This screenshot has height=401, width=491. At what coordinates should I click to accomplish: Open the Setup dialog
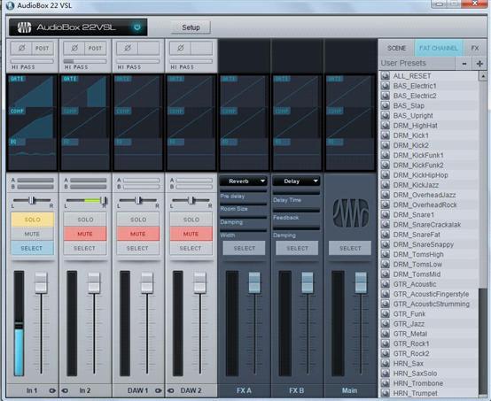(191, 27)
